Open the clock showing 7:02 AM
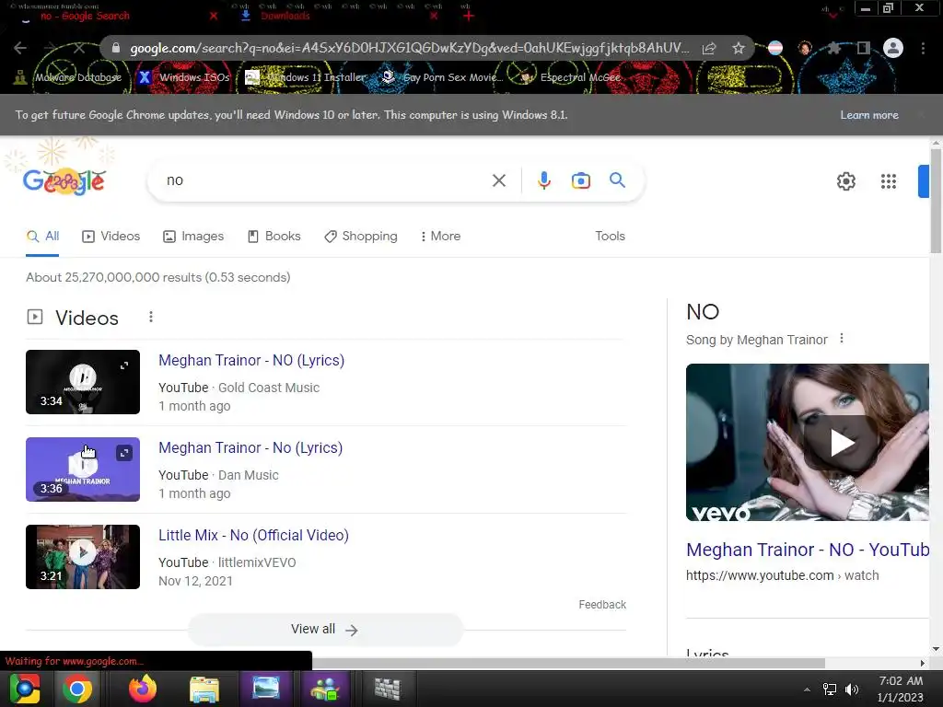 tap(901, 689)
